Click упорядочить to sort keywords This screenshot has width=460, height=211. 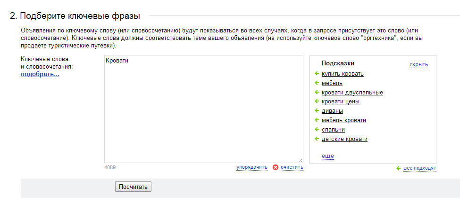click(x=252, y=167)
